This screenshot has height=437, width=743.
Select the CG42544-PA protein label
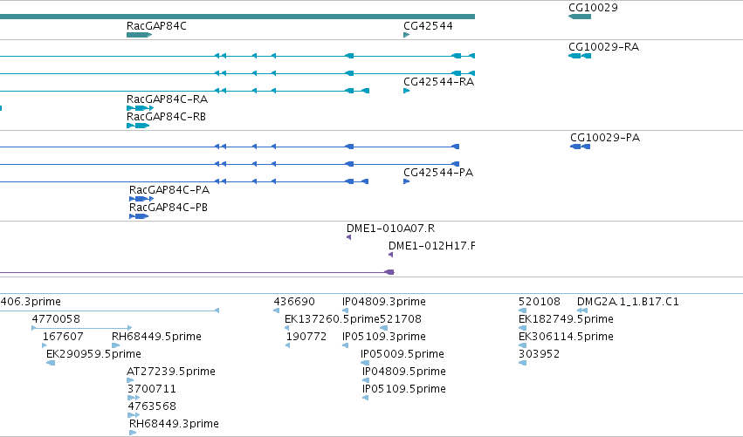click(x=438, y=173)
